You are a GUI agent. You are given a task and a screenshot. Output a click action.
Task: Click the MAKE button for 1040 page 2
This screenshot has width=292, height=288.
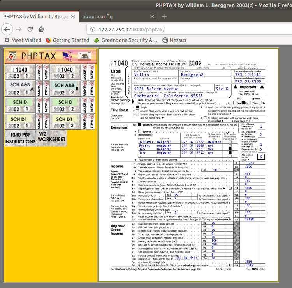pos(84,72)
